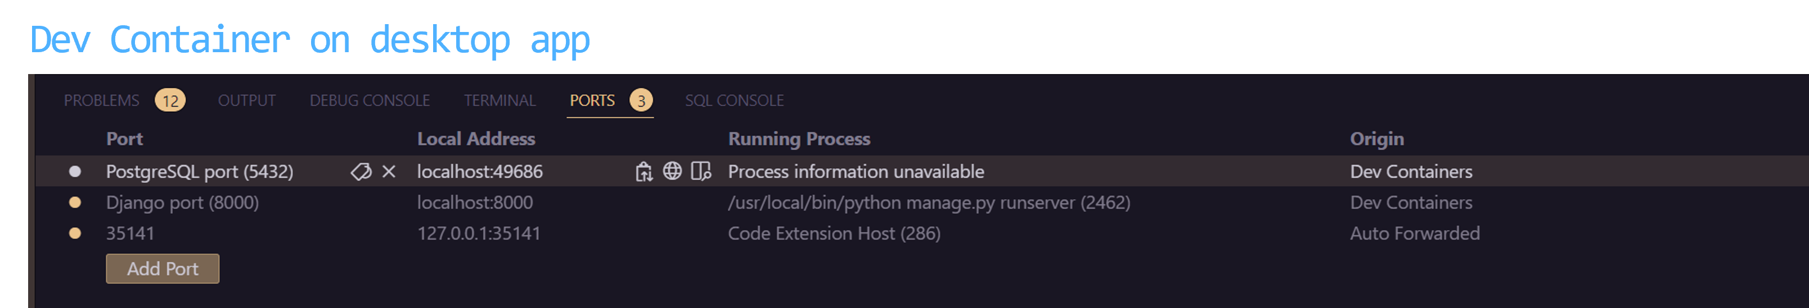Click the Django port status dot
Screen dimensions: 1809x308
74,203
